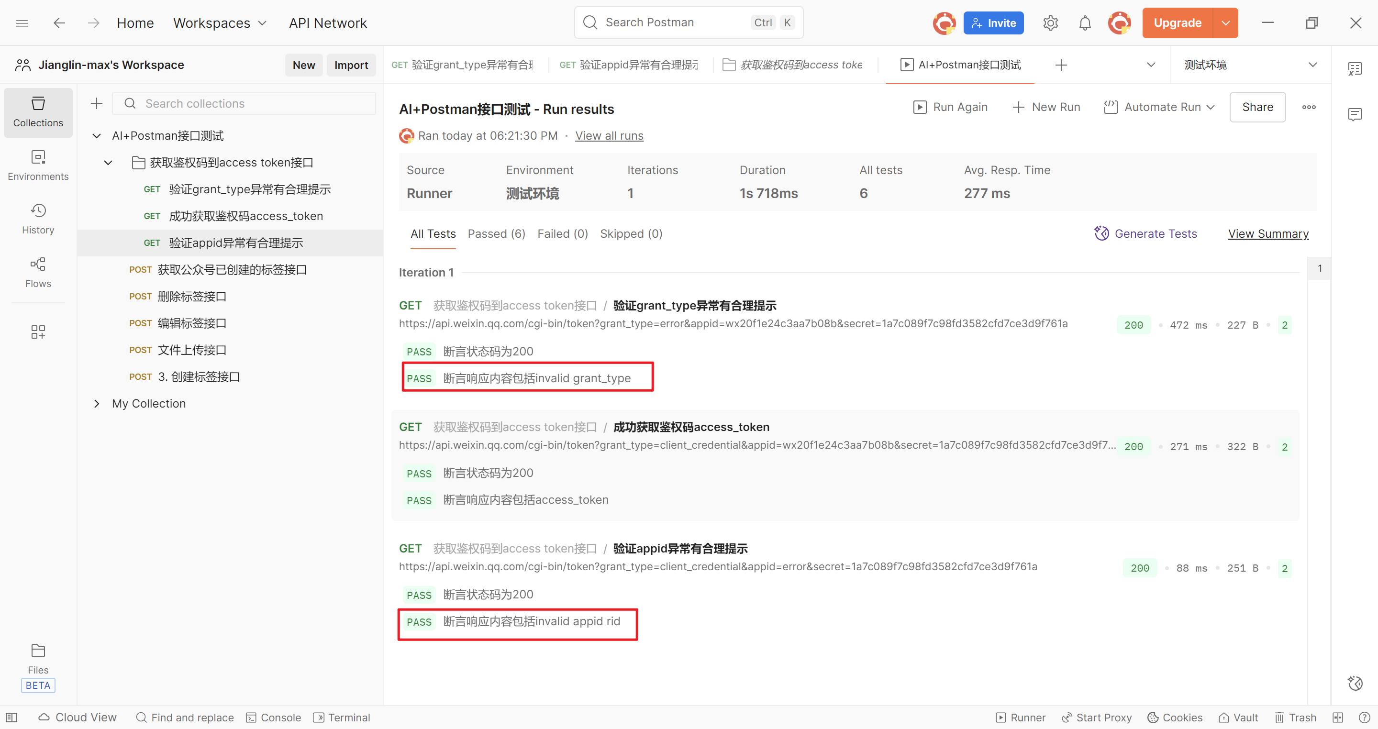The width and height of the screenshot is (1378, 729).
Task: Select iteration 1 in the iteration list
Action: point(1319,268)
